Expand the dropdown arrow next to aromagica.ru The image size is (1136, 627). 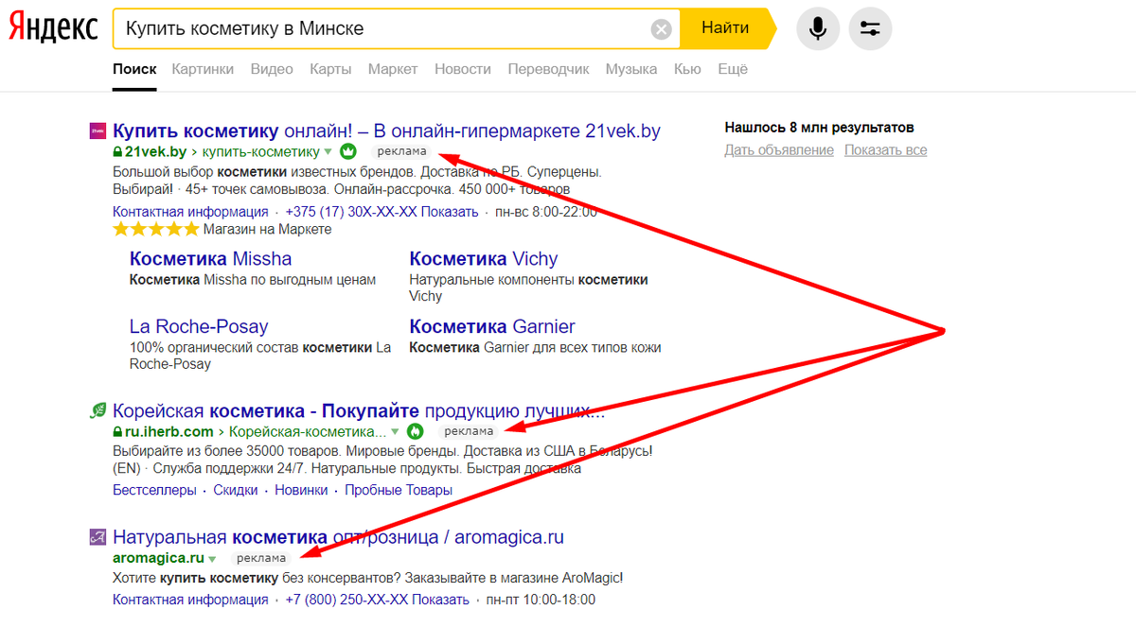(212, 558)
